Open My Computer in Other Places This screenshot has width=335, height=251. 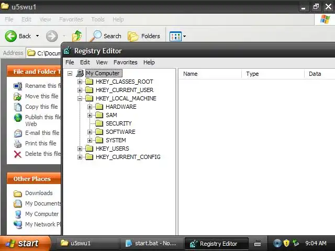(42, 214)
